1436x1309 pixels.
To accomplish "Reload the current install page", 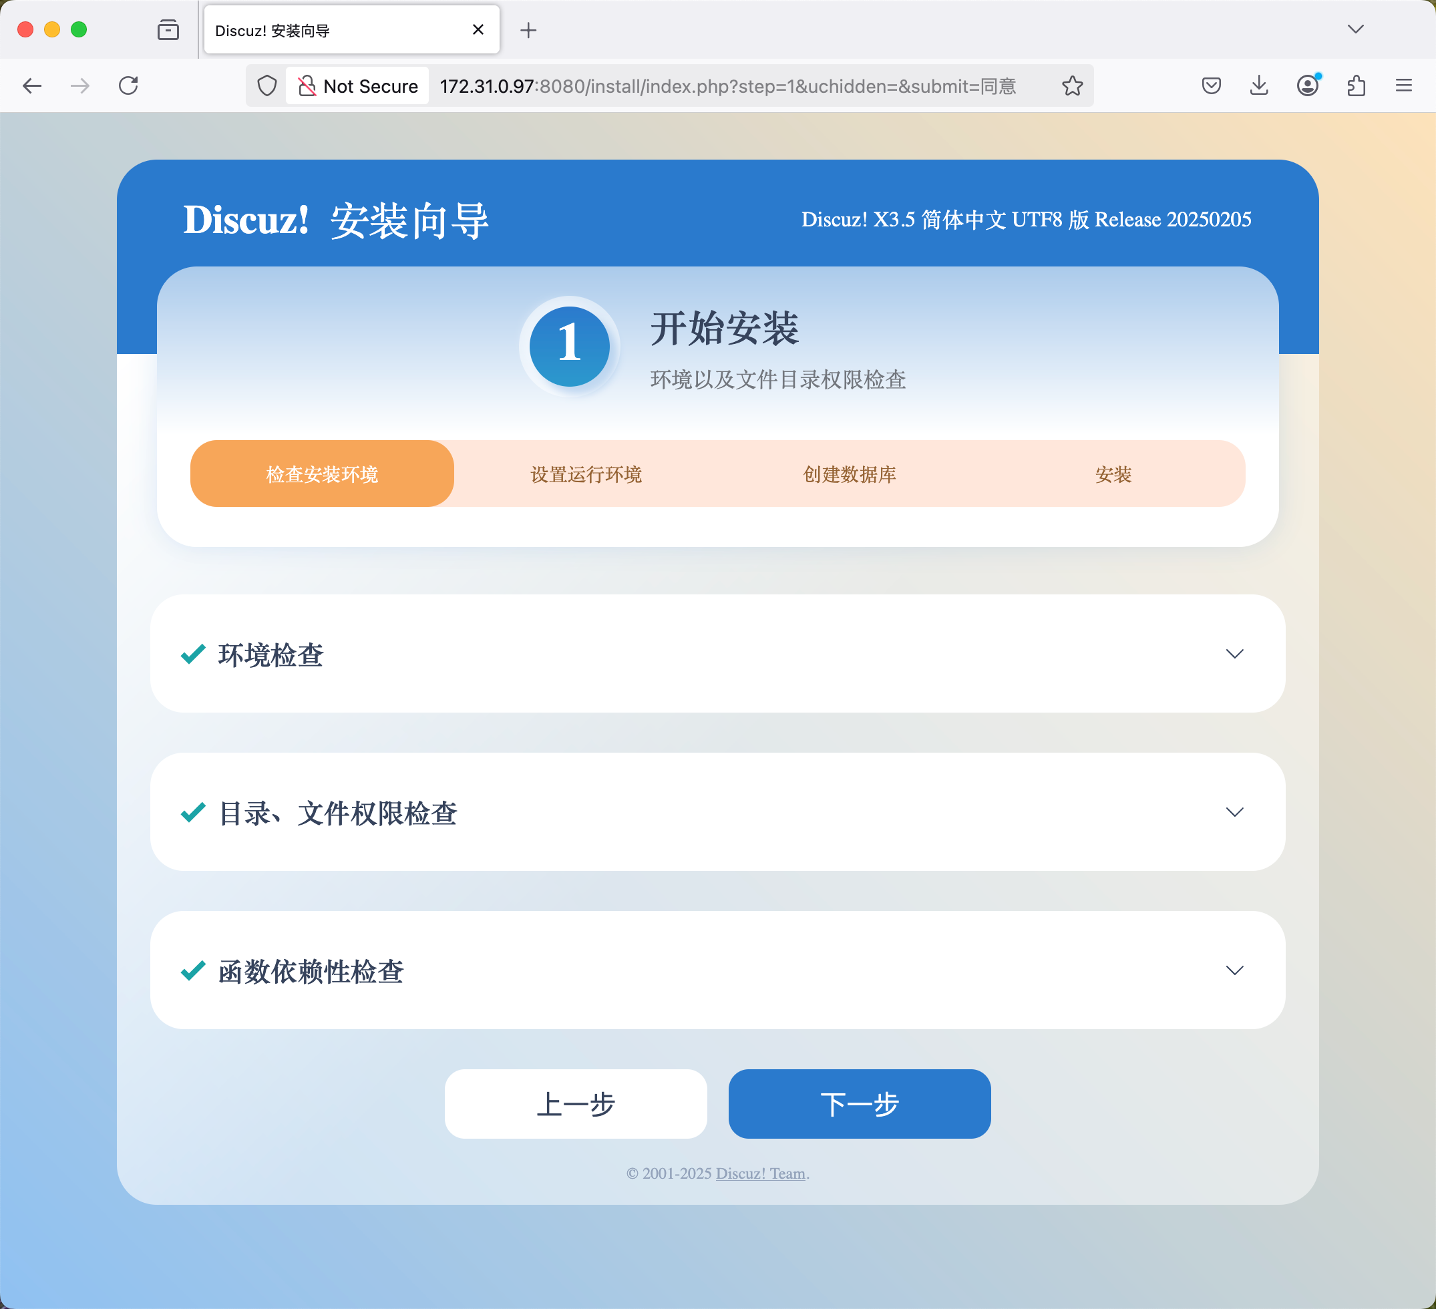I will 128,86.
